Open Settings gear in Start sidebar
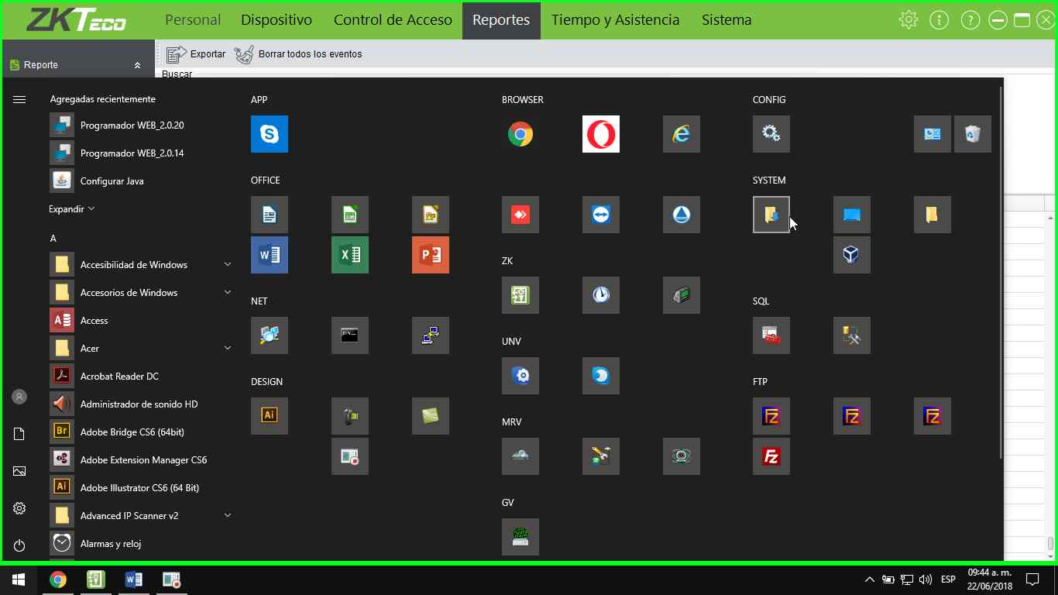 pos(19,508)
